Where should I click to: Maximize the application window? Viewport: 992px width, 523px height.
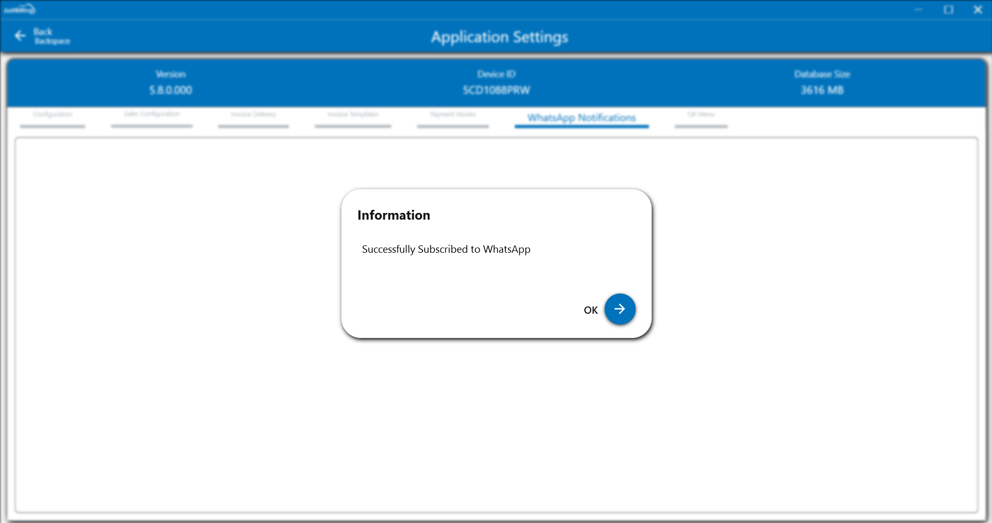(x=948, y=9)
